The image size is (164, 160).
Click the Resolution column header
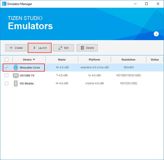point(128,60)
